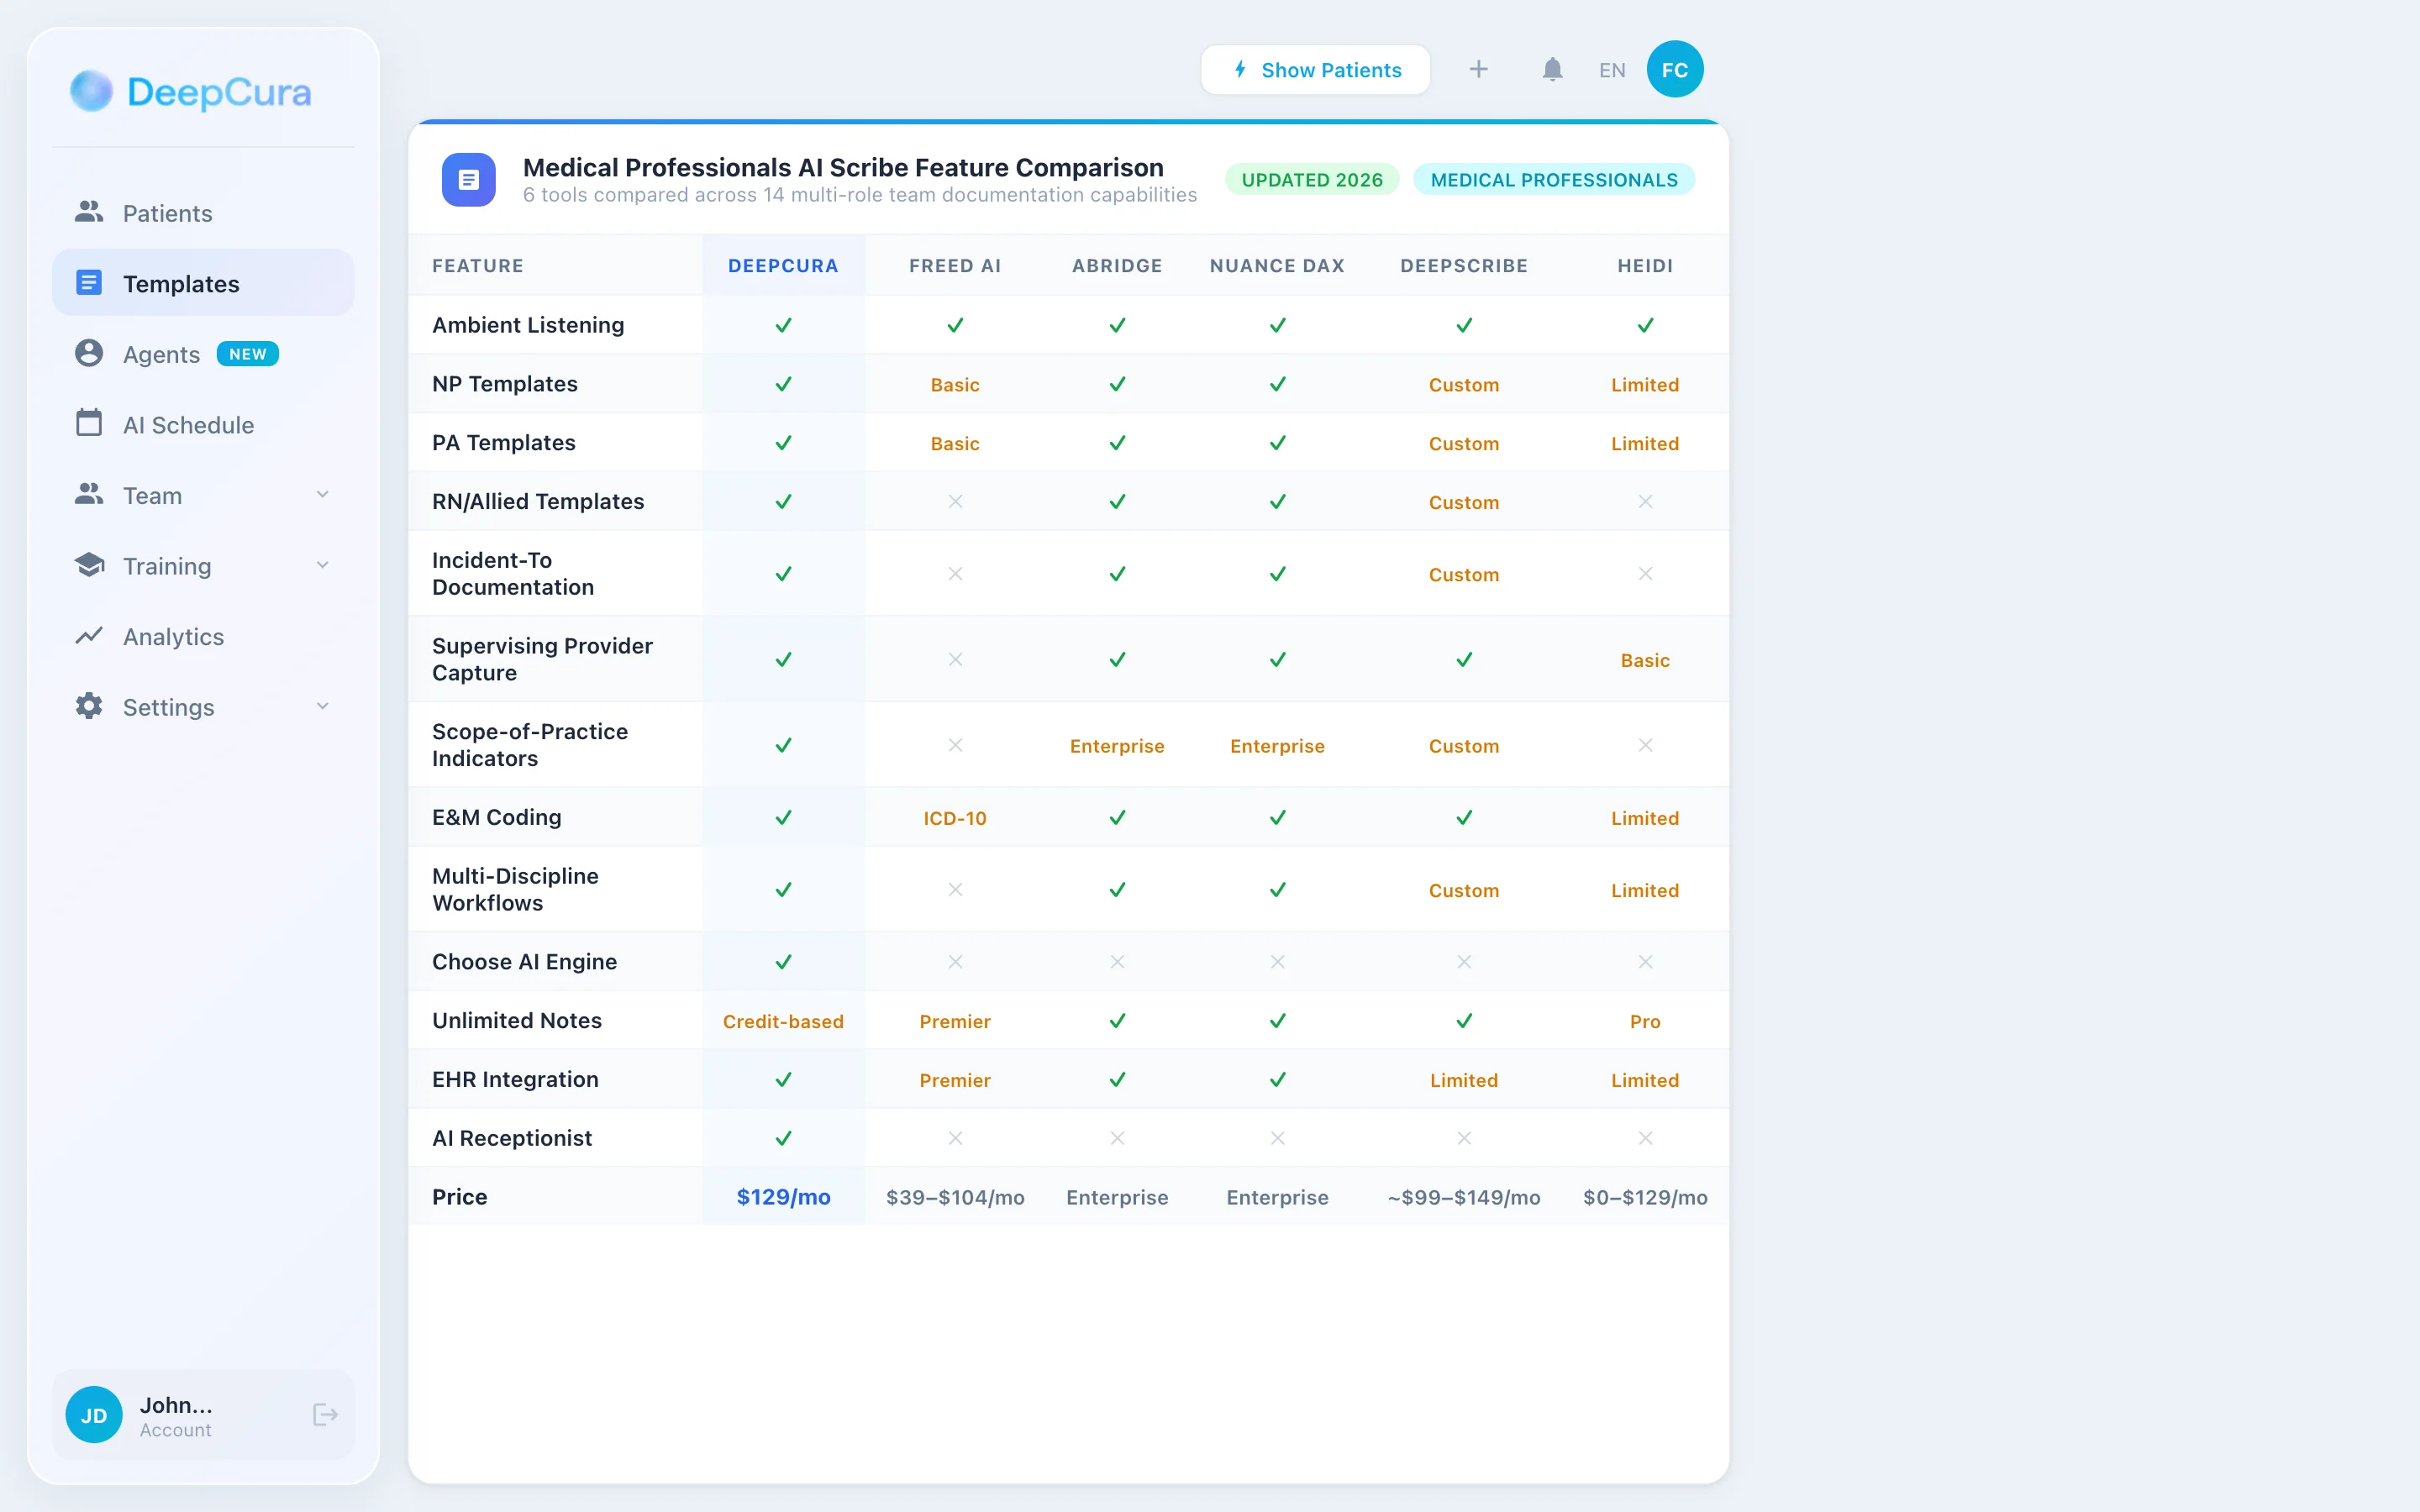The width and height of the screenshot is (2420, 1512).
Task: Click the logout icon beside John account
Action: pyautogui.click(x=325, y=1414)
